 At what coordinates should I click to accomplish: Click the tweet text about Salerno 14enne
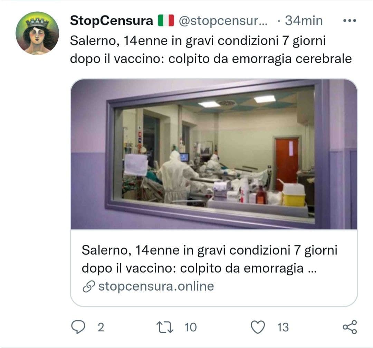(x=211, y=50)
